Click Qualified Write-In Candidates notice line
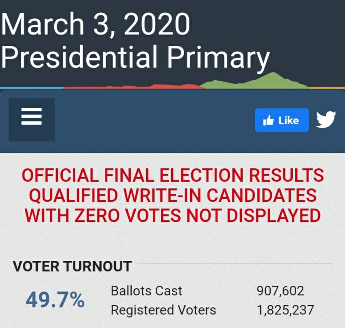 point(173,195)
